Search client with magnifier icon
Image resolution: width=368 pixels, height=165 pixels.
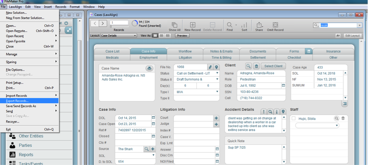(249, 66)
